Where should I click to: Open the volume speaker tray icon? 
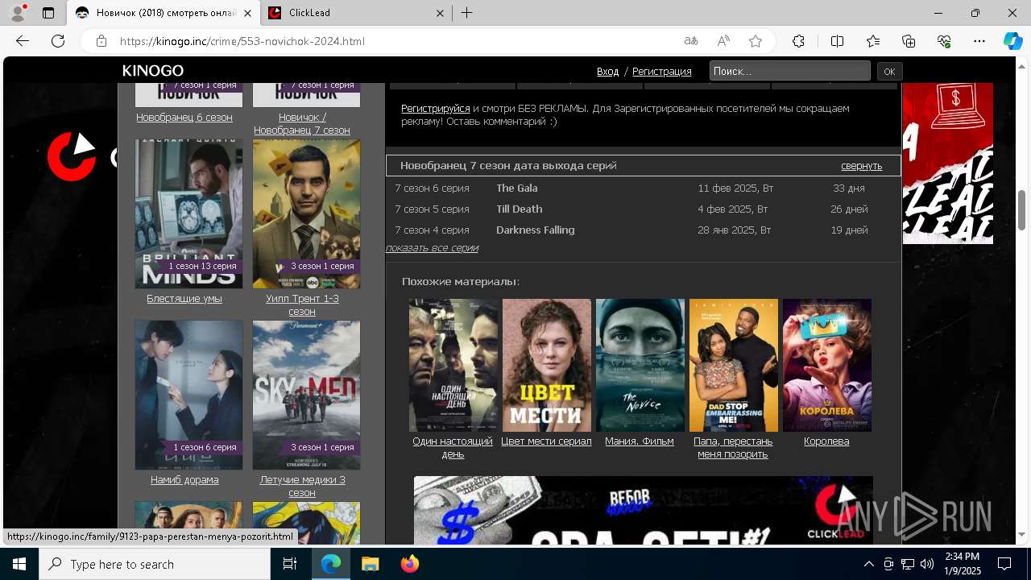pos(926,564)
